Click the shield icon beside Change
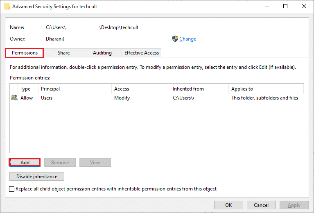Screen dimensions: 314x213 click(175, 39)
